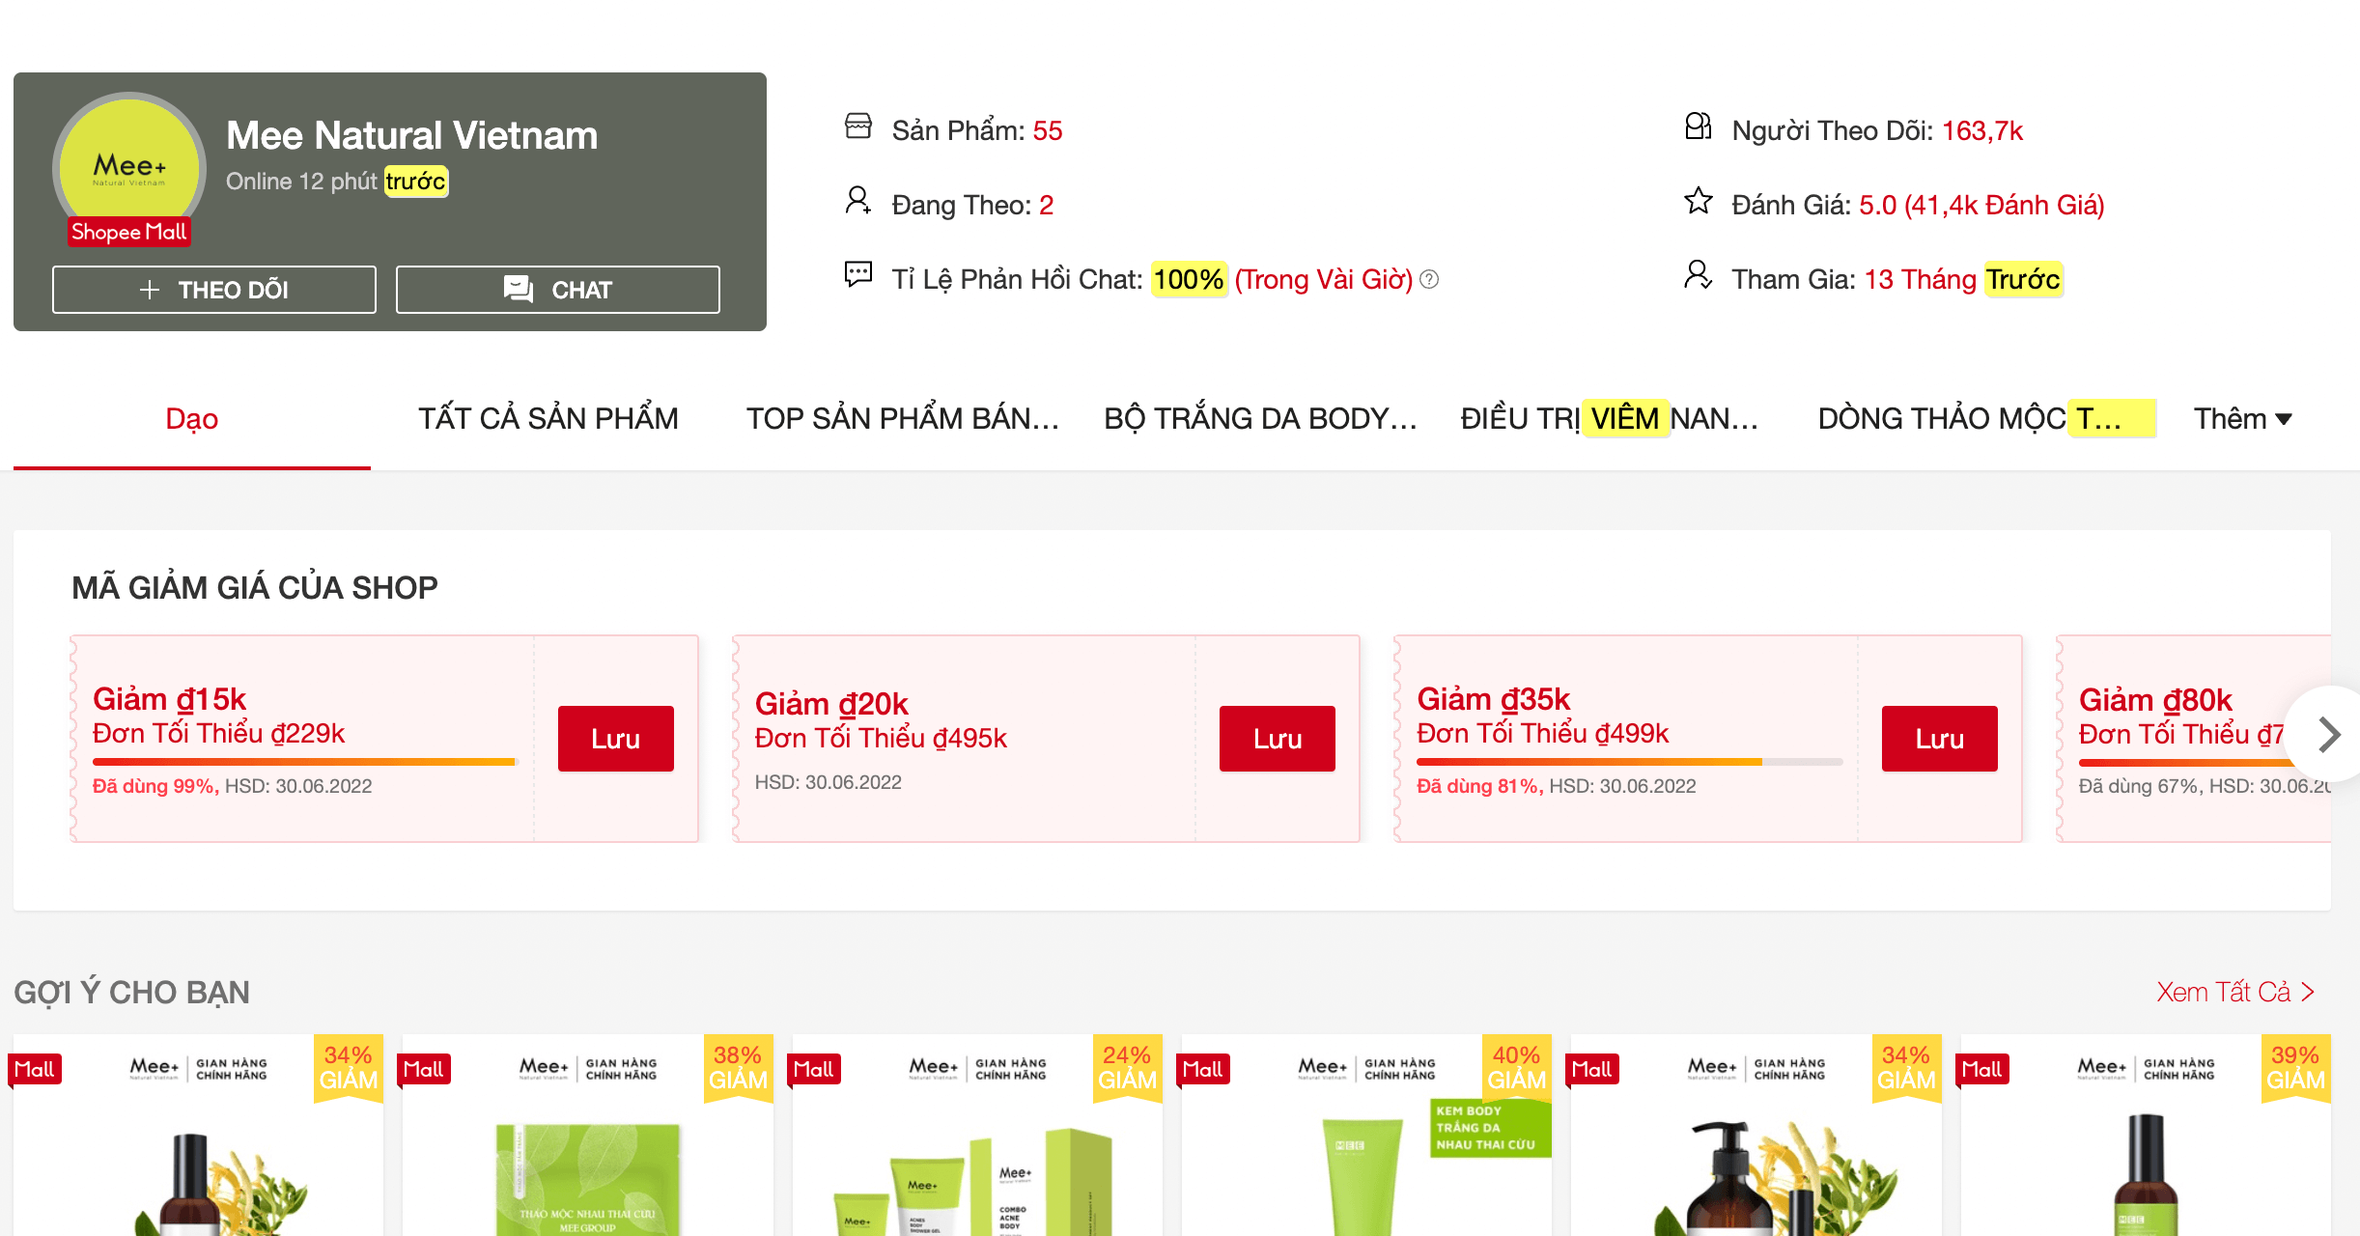Click the chat response rate help icon
The height and width of the screenshot is (1236, 2360).
(1430, 280)
